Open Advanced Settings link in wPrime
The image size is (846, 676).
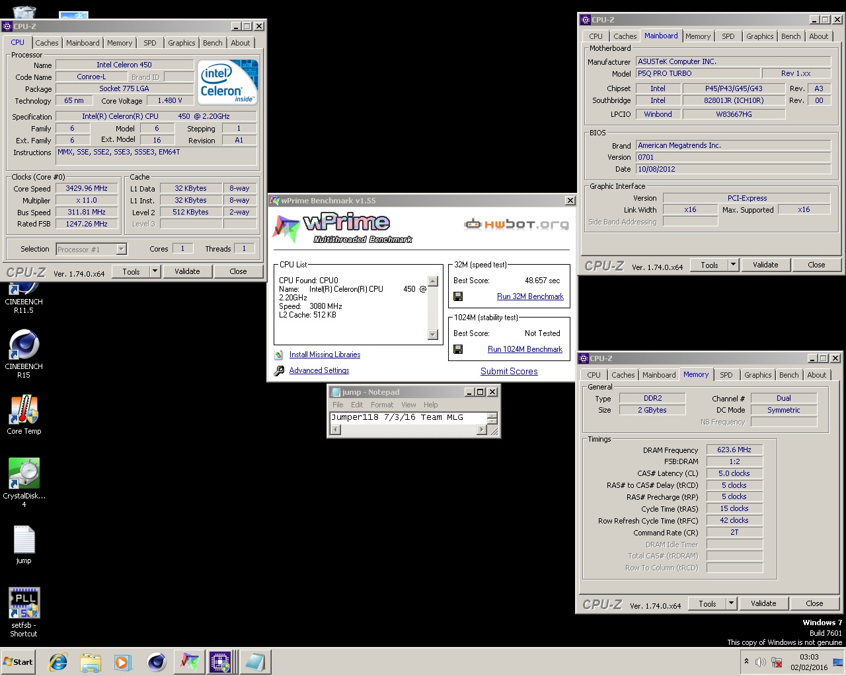click(x=319, y=370)
